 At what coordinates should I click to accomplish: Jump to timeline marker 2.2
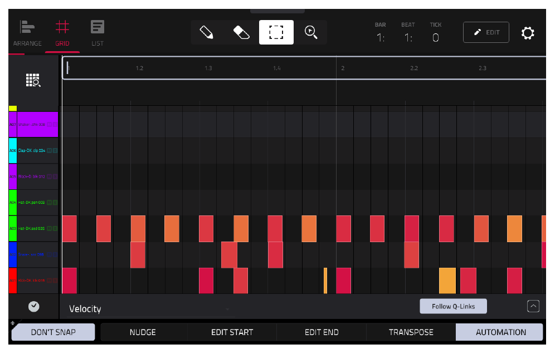[414, 68]
